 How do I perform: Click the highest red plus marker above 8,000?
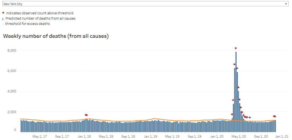pyautogui.click(x=236, y=48)
